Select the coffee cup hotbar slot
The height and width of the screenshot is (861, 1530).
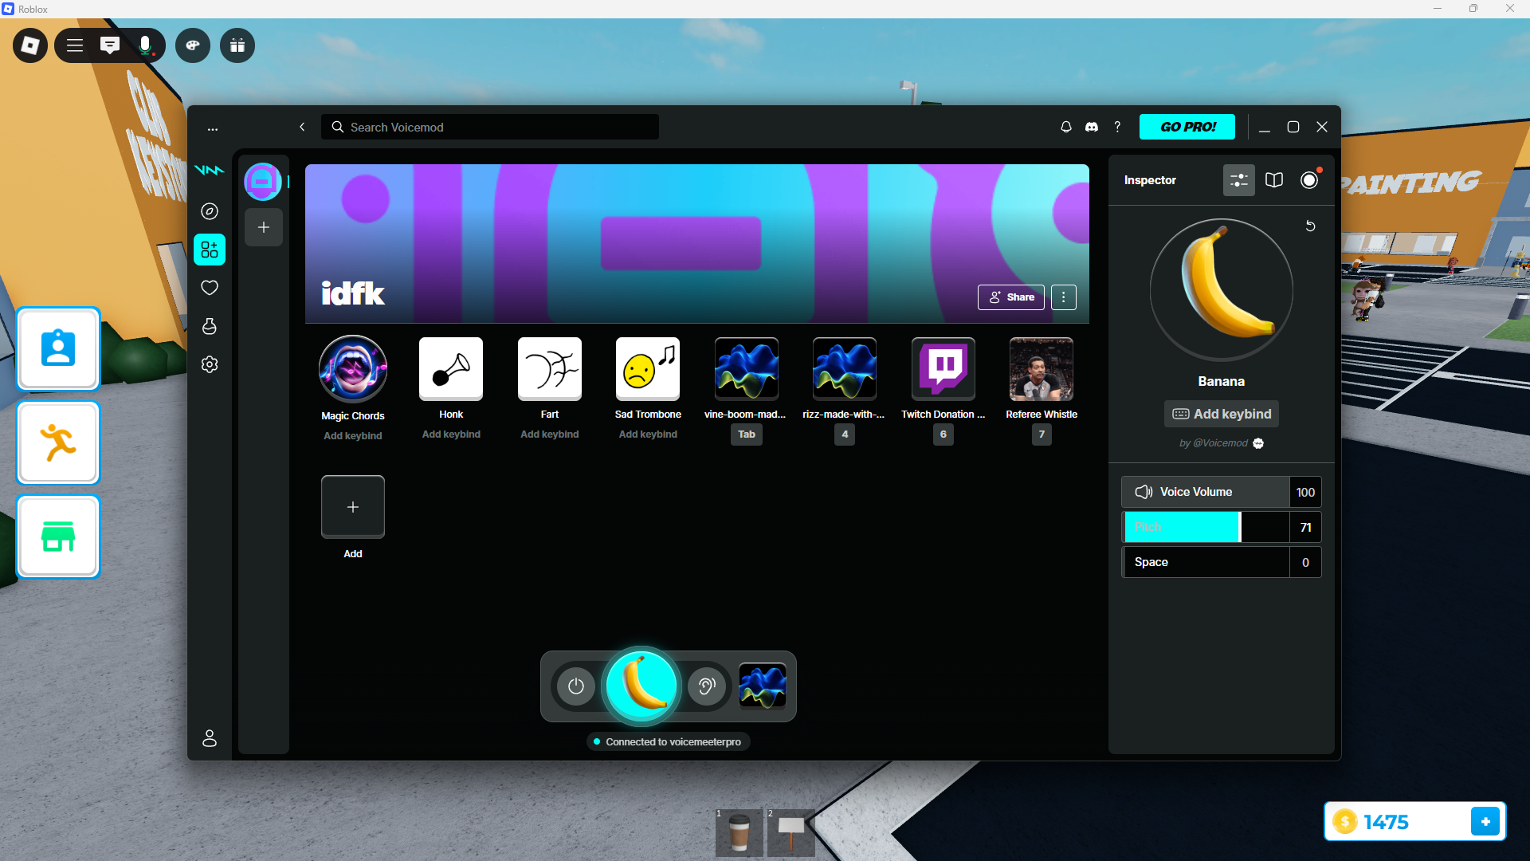pos(739,832)
